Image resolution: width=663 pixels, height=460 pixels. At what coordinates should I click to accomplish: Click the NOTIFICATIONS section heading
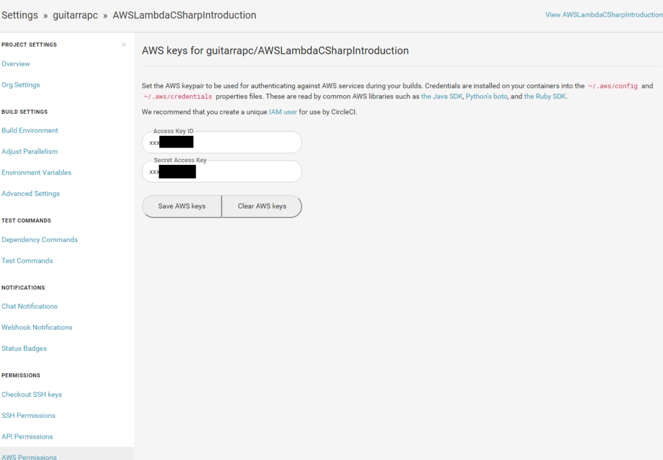pos(23,288)
